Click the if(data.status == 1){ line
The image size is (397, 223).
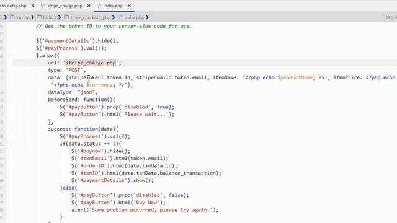click(91, 144)
